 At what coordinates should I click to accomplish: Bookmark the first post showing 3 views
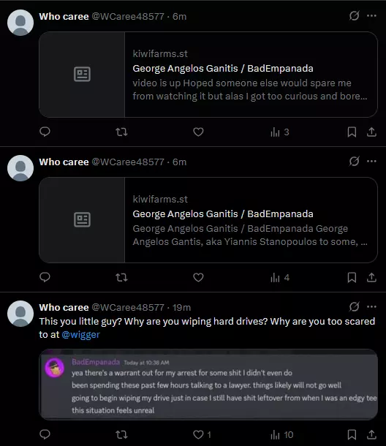click(352, 132)
